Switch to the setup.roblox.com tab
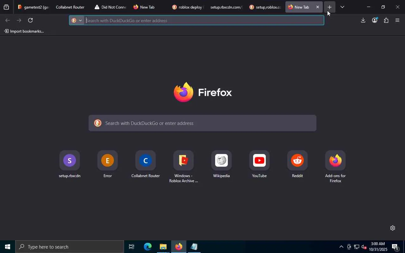The width and height of the screenshot is (405, 253). tap(265, 7)
